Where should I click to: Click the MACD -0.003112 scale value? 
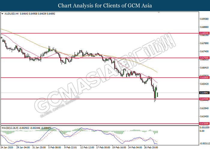click(x=205, y=143)
